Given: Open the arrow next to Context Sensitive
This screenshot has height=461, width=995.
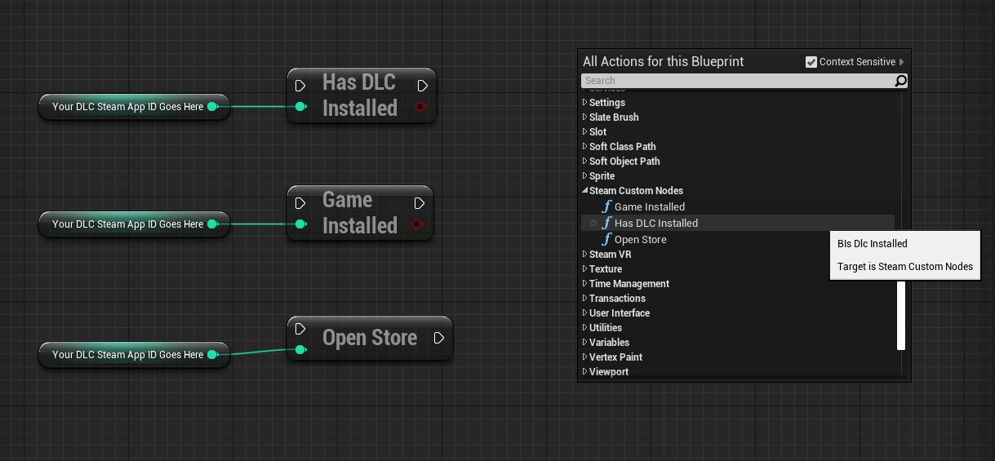Looking at the screenshot, I should (x=901, y=62).
